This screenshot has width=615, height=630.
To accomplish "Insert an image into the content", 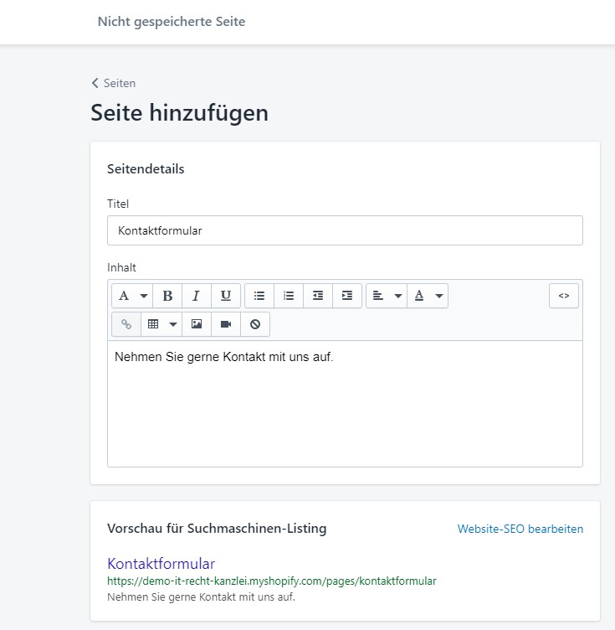I will (x=197, y=324).
